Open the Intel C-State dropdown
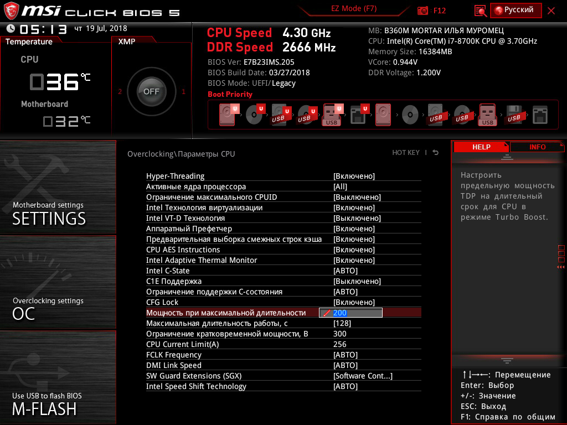The width and height of the screenshot is (567, 425). coord(283,270)
